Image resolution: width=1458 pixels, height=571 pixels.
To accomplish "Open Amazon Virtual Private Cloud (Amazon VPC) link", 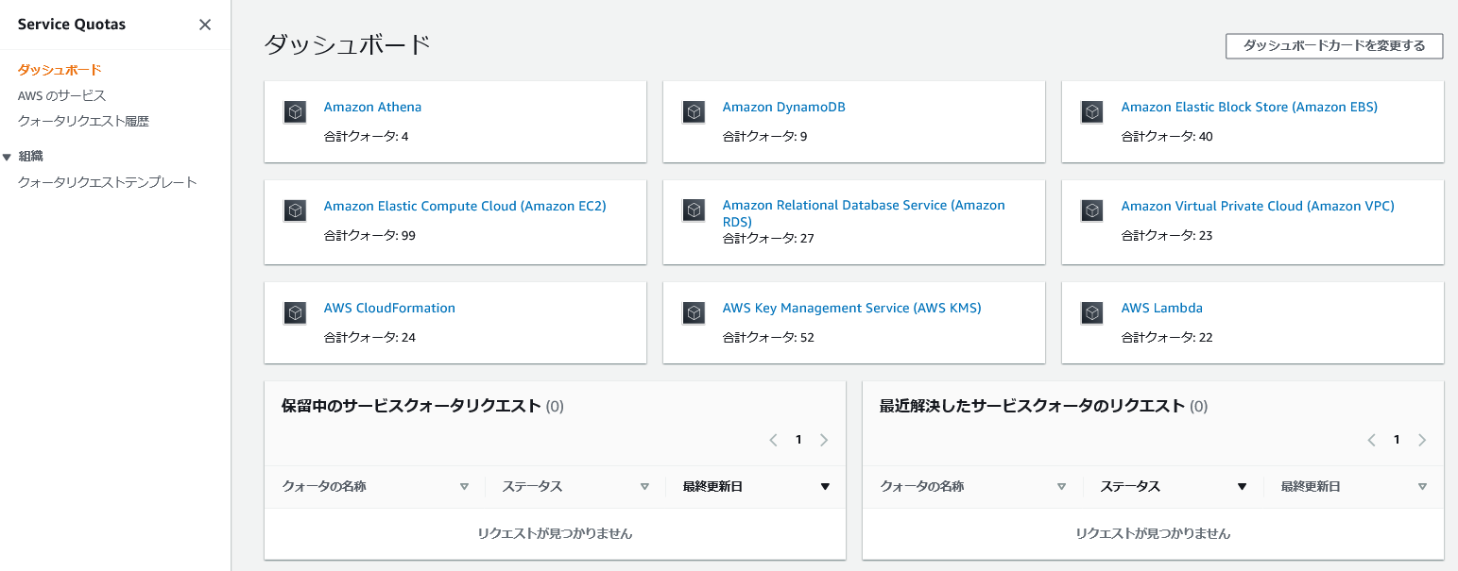I will pyautogui.click(x=1258, y=206).
